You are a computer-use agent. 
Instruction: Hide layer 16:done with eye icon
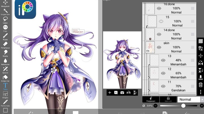click(159, 8)
